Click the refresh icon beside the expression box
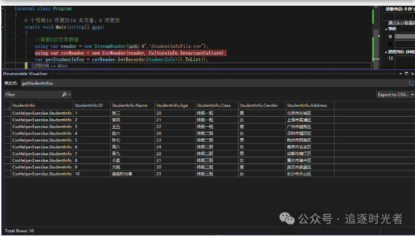Screen dimensions: 415x236 (x=411, y=83)
